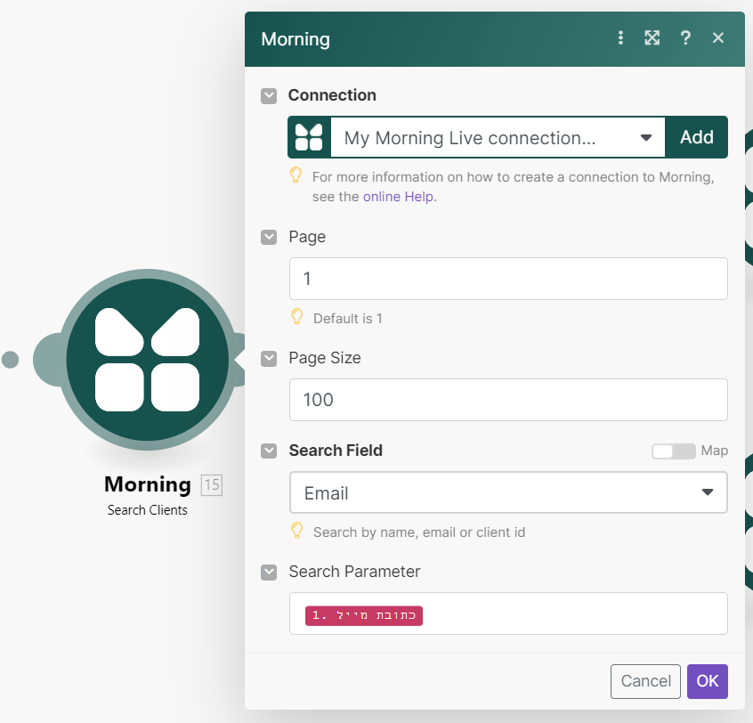
Task: Click the module number 15 badge
Action: 212,484
